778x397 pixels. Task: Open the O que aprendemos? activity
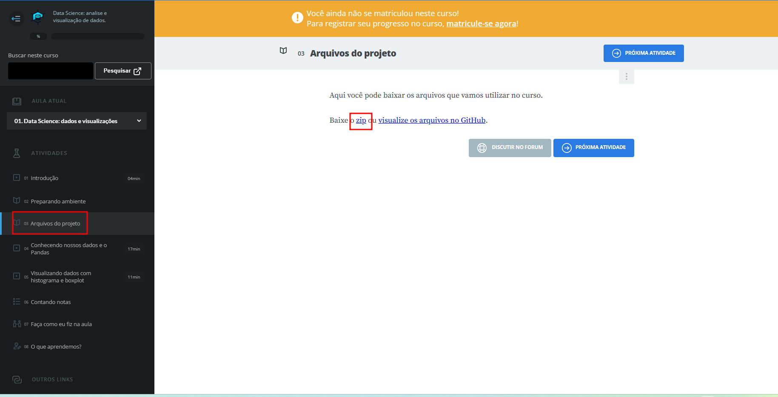click(77, 346)
